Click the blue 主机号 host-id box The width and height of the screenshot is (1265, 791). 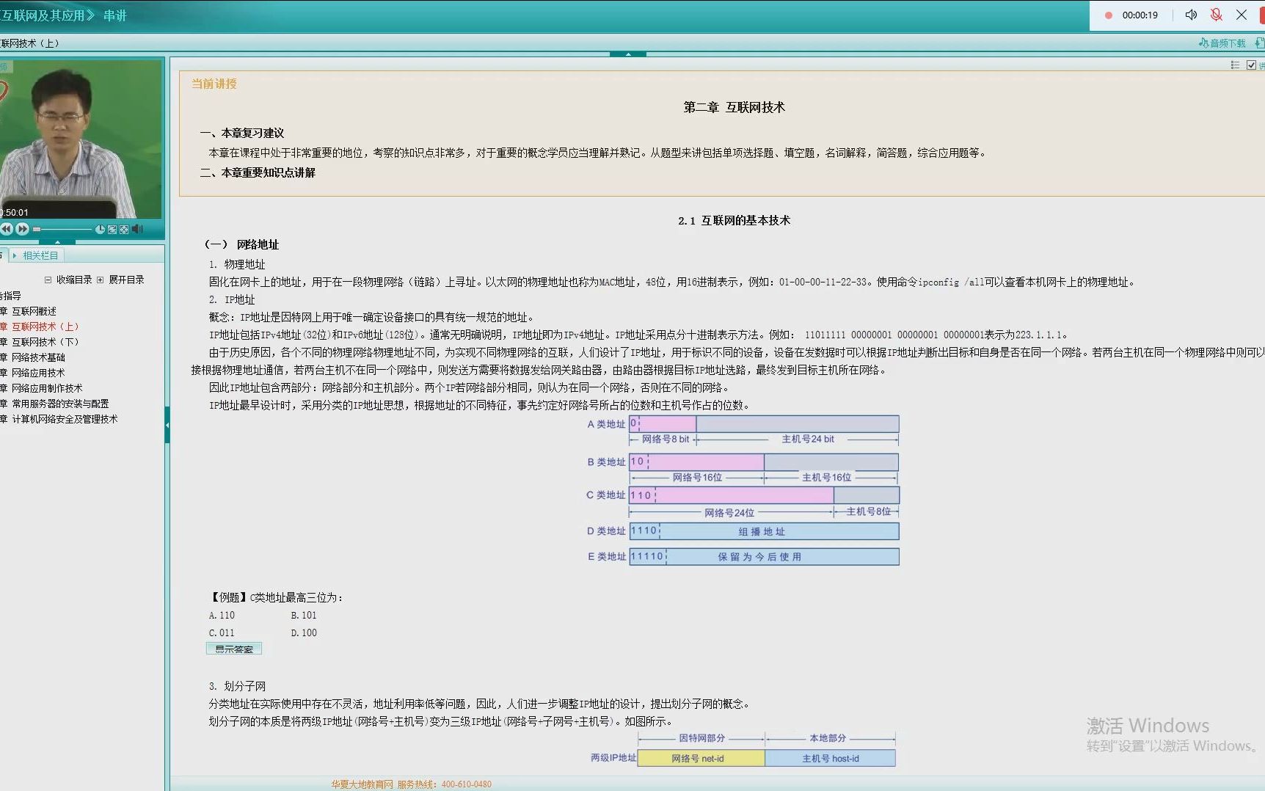[x=830, y=759]
